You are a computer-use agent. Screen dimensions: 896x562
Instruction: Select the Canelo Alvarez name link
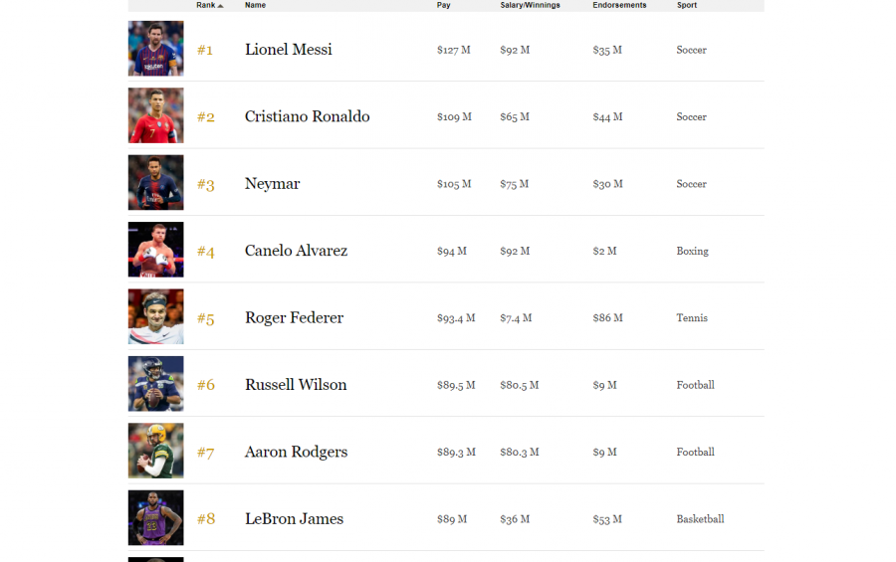[x=296, y=251]
